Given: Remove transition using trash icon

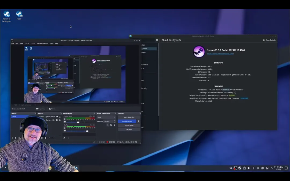Looking at the screenshot, I should point(111,125).
